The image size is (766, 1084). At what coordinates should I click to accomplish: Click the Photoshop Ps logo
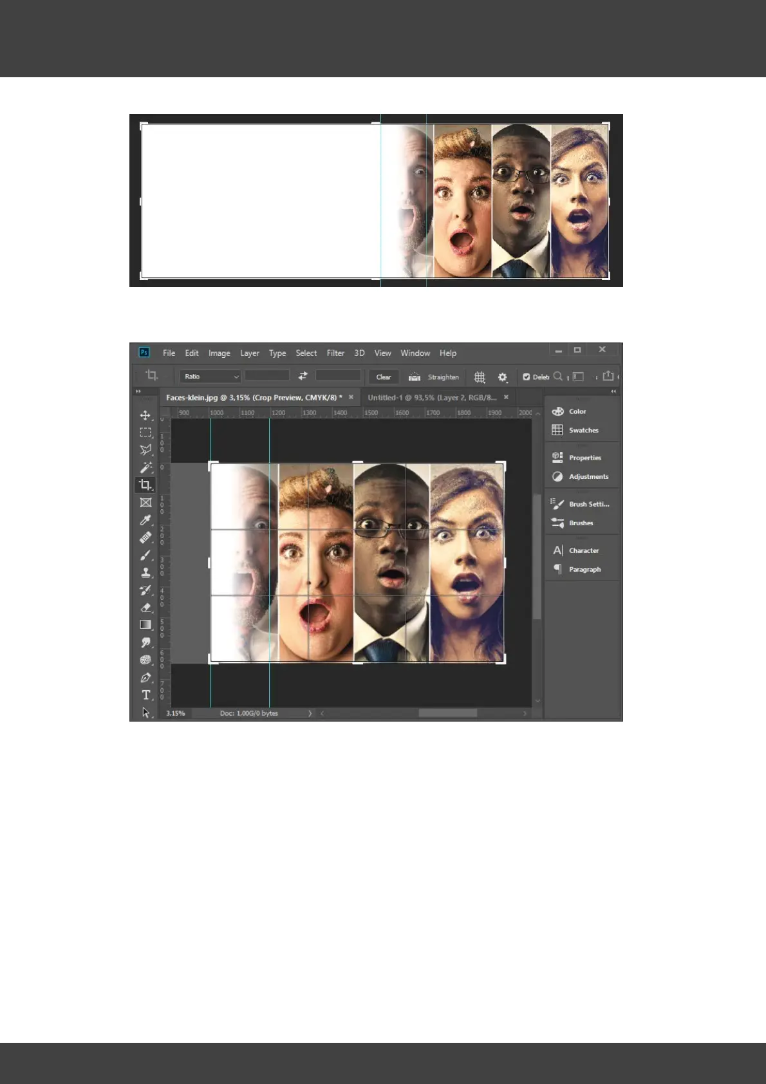144,352
